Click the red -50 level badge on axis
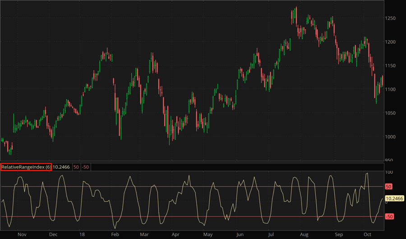 389,216
